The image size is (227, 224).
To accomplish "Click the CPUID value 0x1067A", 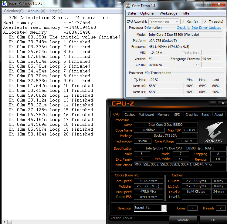I will [x=158, y=65].
